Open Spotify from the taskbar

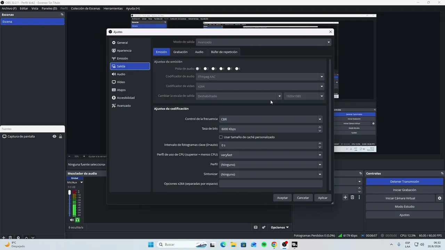click(x=264, y=244)
